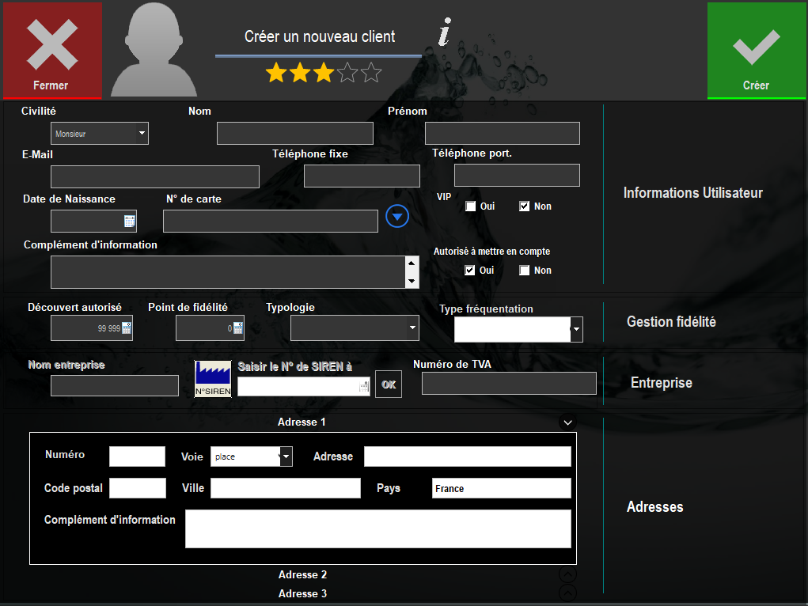Viewport: 808px width, 606px height.
Task: Open calculator icon in Découvert autorisé field
Action: pos(127,328)
